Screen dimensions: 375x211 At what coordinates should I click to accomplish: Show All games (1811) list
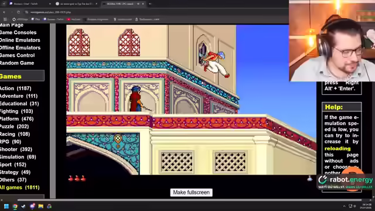[19, 188]
